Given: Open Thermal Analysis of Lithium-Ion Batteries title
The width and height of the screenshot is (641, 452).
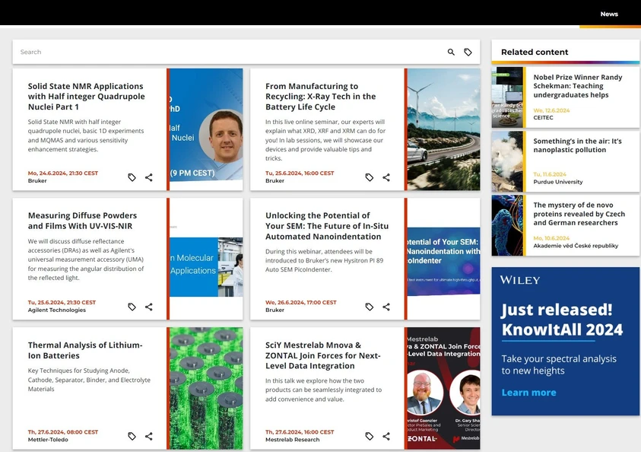Looking at the screenshot, I should tap(85, 351).
